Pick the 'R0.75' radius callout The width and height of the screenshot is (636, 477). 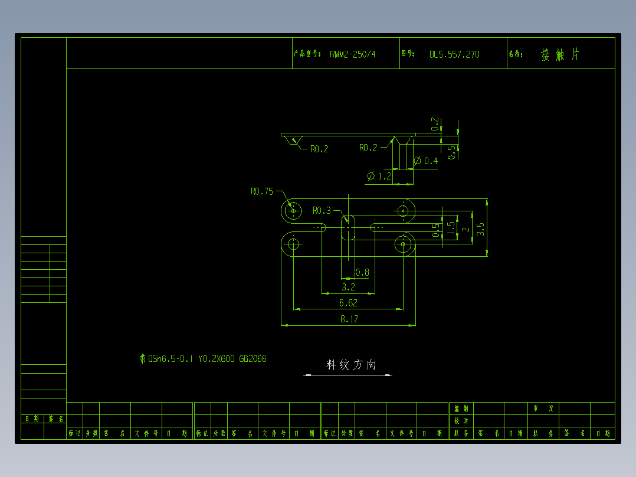pyautogui.click(x=261, y=191)
